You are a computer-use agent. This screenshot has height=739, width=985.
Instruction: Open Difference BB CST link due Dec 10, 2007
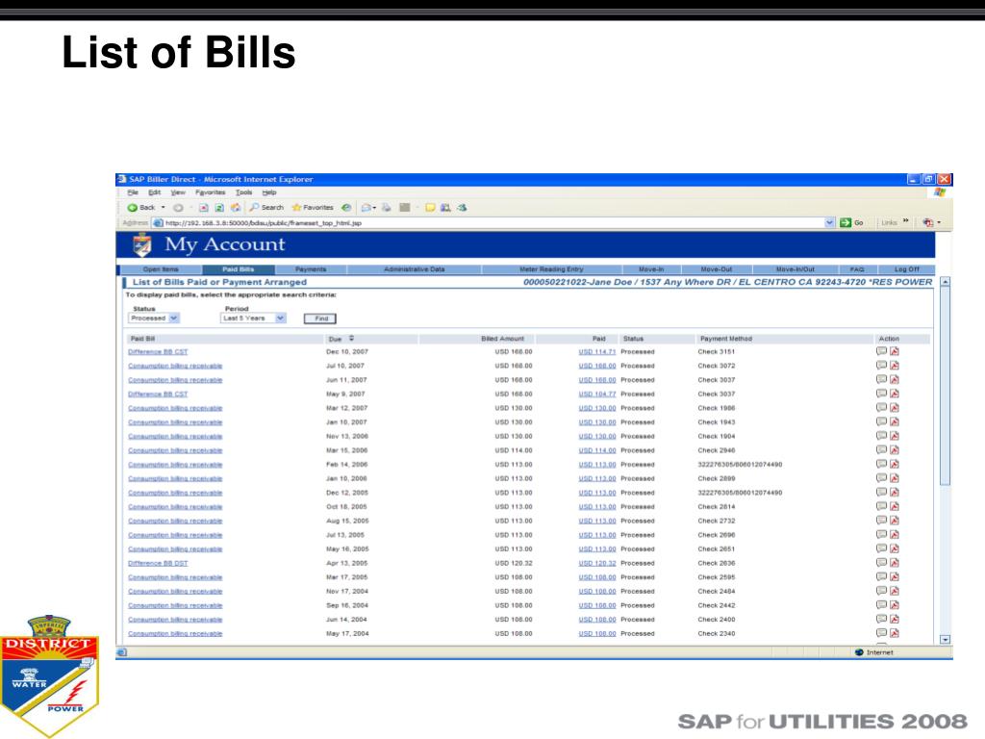pyautogui.click(x=158, y=352)
